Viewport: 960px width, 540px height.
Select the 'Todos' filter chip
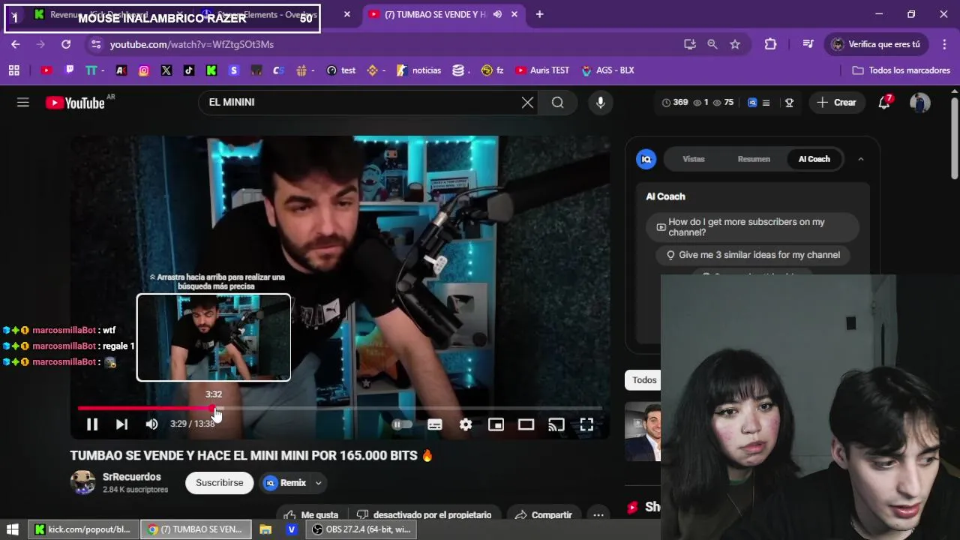(x=644, y=380)
